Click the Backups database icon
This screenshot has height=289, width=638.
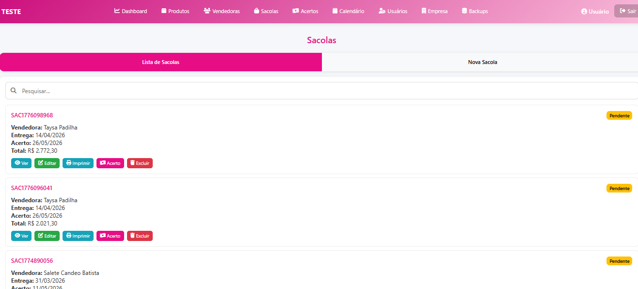point(464,11)
